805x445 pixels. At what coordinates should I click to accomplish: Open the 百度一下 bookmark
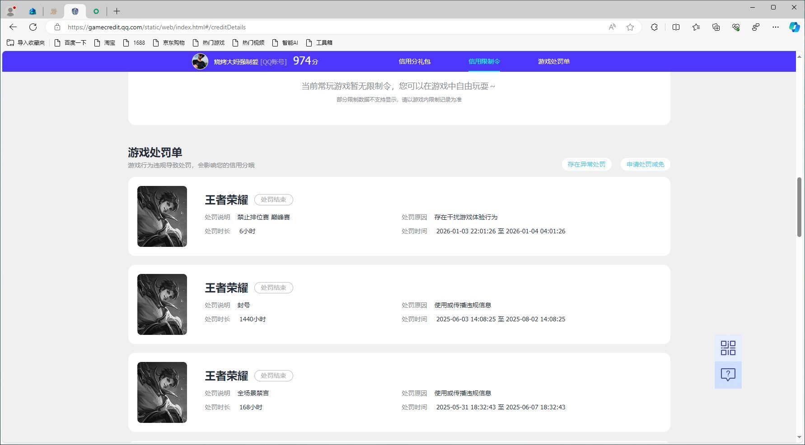(70, 42)
